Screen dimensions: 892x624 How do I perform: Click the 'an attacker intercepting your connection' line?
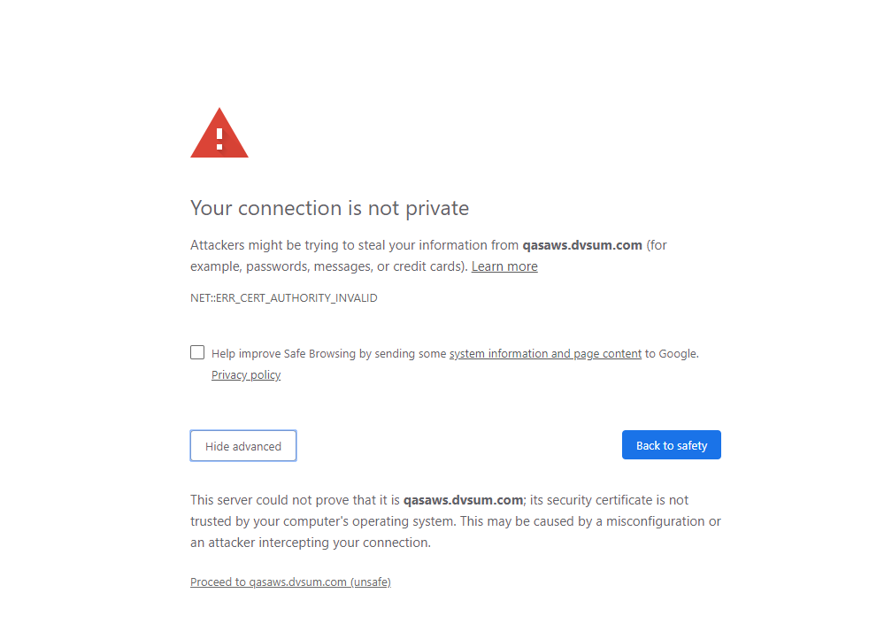click(310, 543)
